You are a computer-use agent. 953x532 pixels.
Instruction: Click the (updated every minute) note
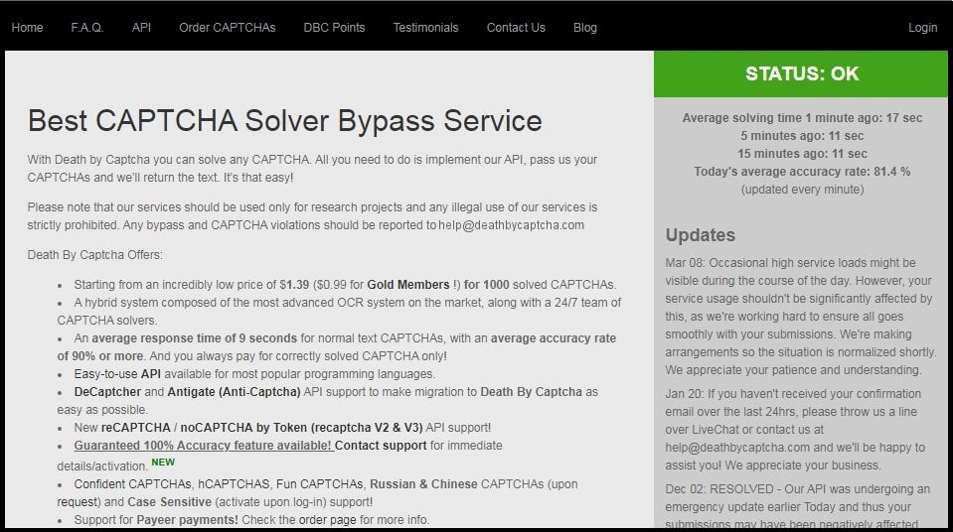[x=802, y=190]
